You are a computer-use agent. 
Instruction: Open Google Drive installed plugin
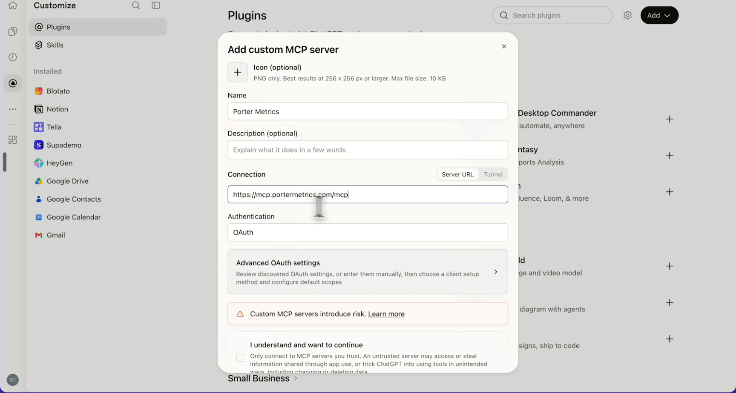click(x=98, y=181)
